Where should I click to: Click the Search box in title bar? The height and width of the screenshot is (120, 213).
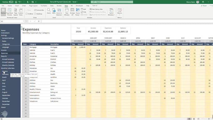click(x=112, y=2)
